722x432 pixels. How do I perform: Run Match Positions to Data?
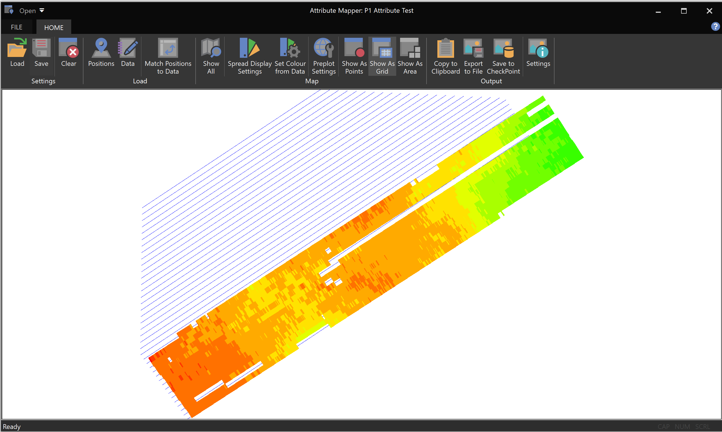pos(168,56)
